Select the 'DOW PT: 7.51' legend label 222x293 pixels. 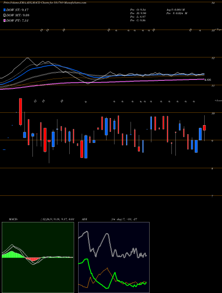pos(17,21)
